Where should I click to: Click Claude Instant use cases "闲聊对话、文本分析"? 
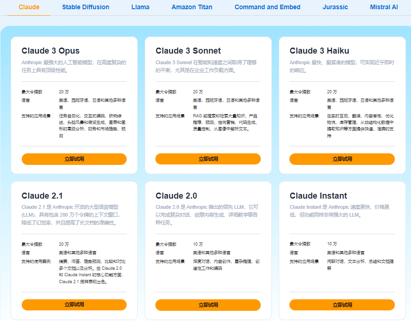click(x=360, y=265)
